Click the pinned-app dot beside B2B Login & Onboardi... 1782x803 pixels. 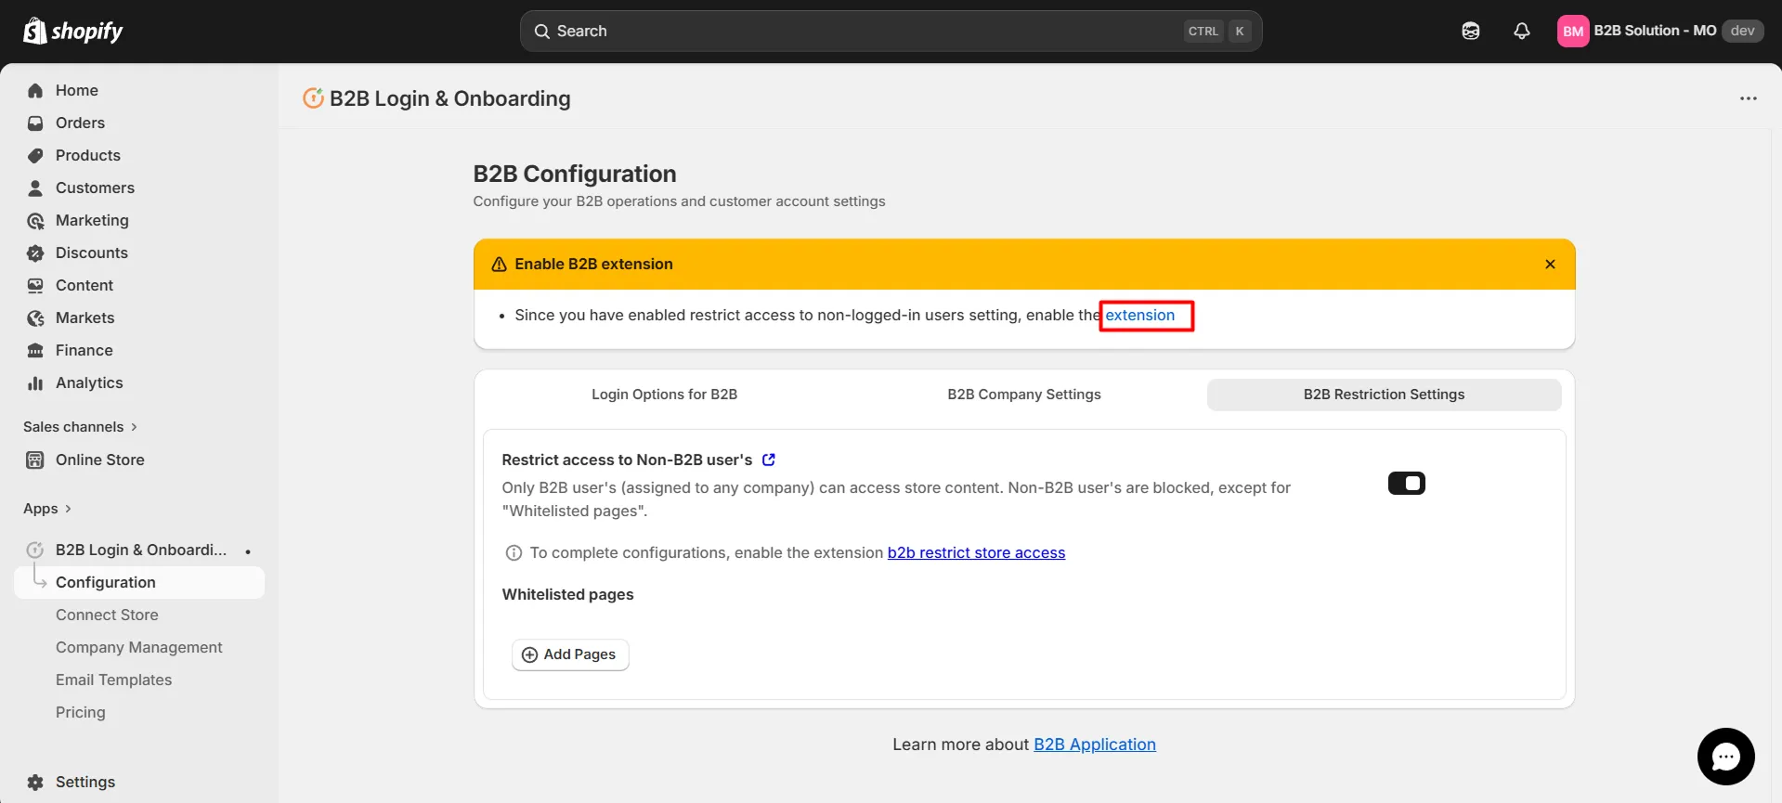[x=248, y=551]
